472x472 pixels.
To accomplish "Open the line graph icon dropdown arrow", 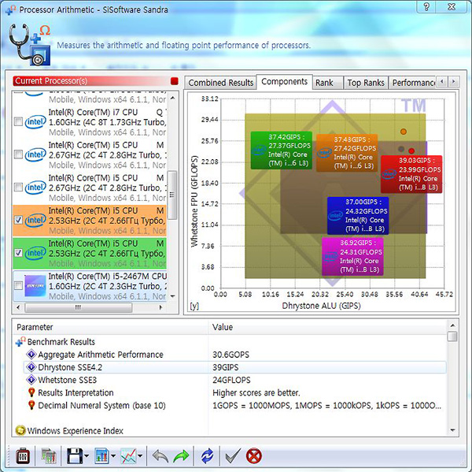I will 140,455.
